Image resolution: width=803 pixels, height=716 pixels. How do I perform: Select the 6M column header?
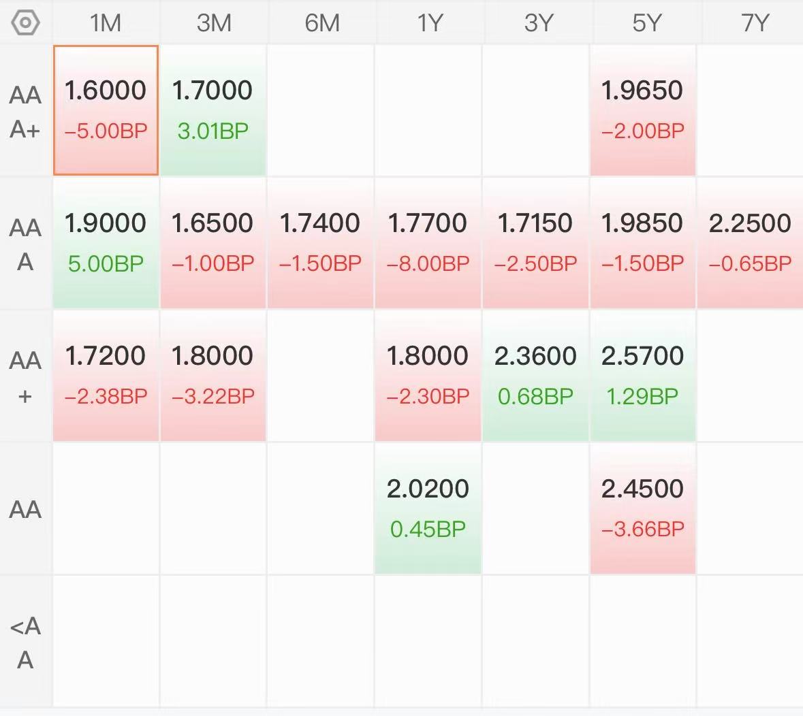pos(321,22)
